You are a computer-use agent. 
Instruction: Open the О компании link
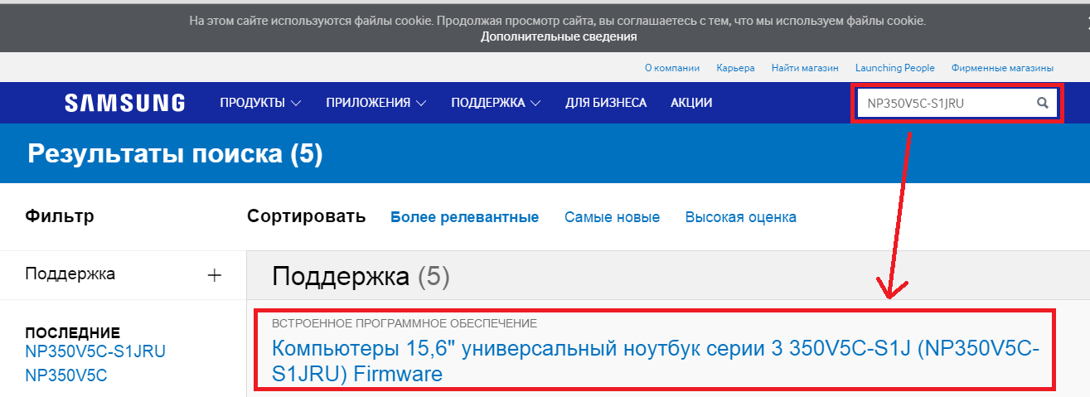pyautogui.click(x=672, y=68)
